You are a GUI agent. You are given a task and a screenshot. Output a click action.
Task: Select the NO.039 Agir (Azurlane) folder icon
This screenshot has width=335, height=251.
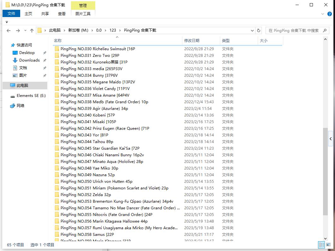click(x=56, y=108)
